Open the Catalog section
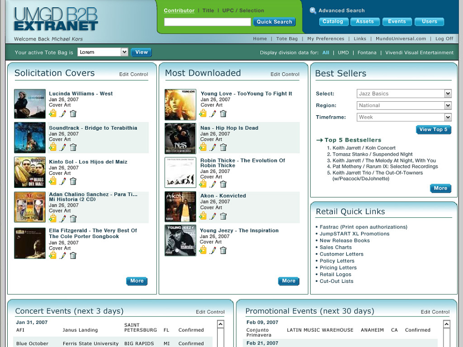 pos(333,22)
